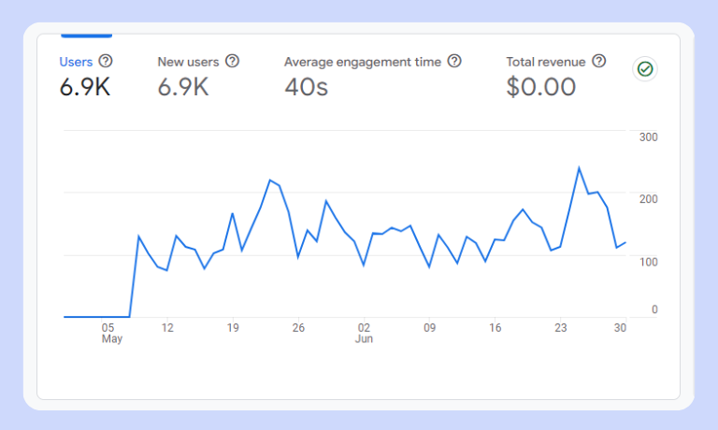Click the help icon next to Users
This screenshot has width=718, height=430.
(106, 61)
